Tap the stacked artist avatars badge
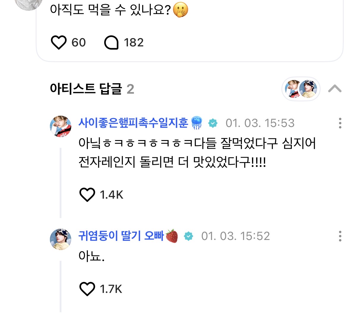The image size is (358, 317). tap(301, 89)
